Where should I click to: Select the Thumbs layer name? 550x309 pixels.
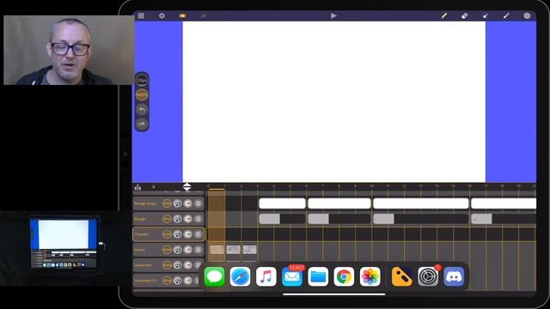pyautogui.click(x=142, y=234)
